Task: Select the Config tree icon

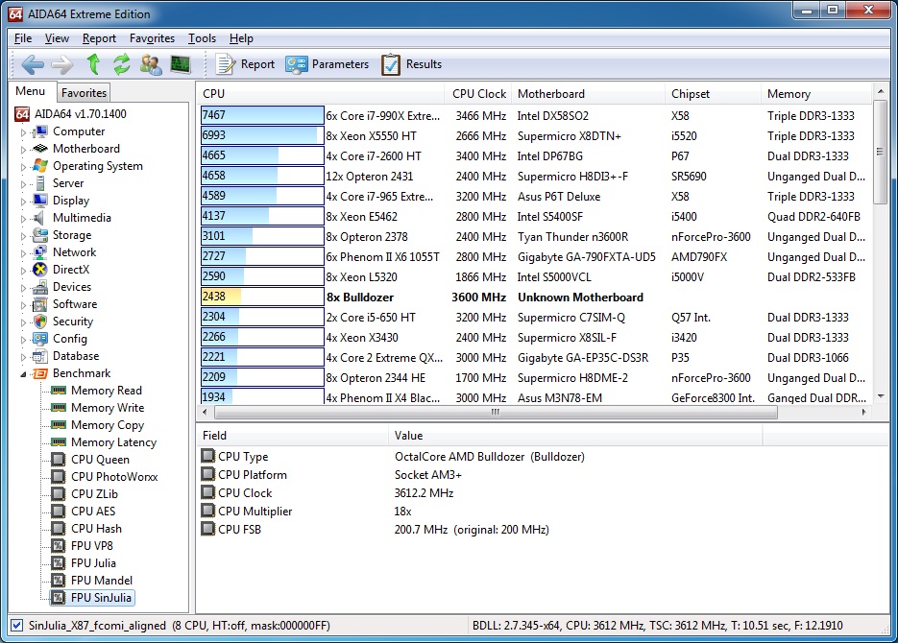Action: [x=40, y=339]
